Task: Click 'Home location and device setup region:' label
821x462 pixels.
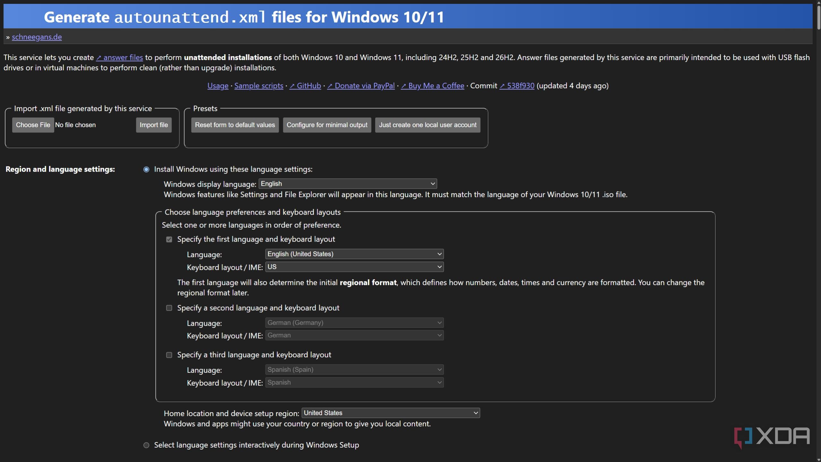Action: pos(232,414)
